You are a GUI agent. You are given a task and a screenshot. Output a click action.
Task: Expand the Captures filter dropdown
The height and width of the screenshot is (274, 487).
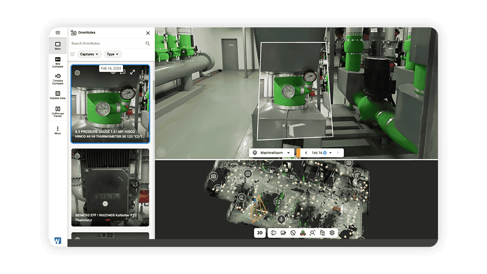point(89,55)
